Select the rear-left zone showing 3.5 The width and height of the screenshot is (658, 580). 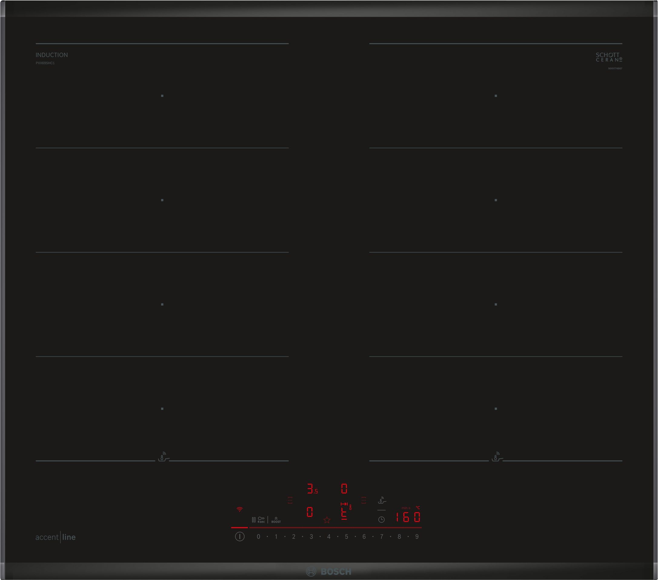(x=312, y=489)
